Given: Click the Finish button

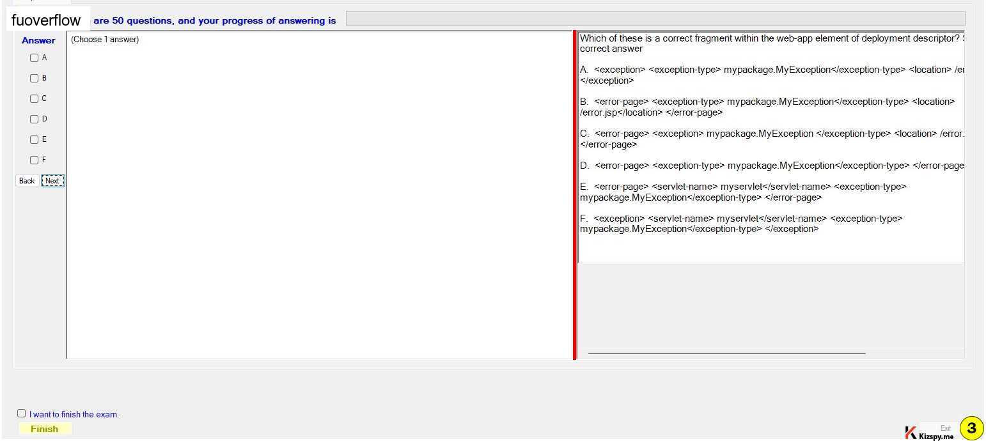Looking at the screenshot, I should pyautogui.click(x=45, y=429).
